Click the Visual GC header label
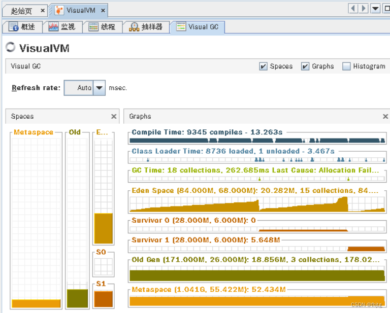This screenshot has width=390, height=313. (x=25, y=66)
